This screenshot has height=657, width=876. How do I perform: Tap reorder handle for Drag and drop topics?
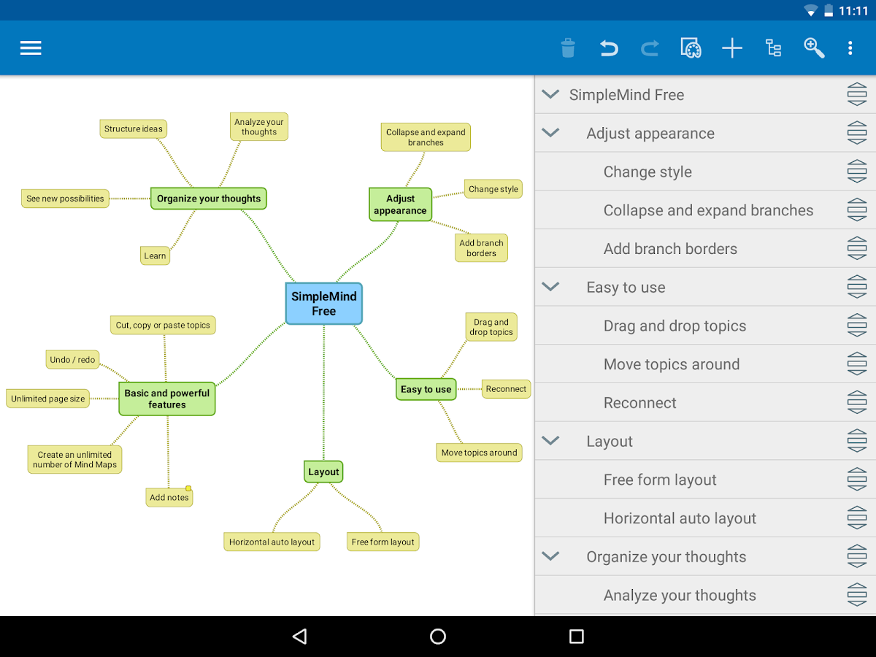click(857, 326)
